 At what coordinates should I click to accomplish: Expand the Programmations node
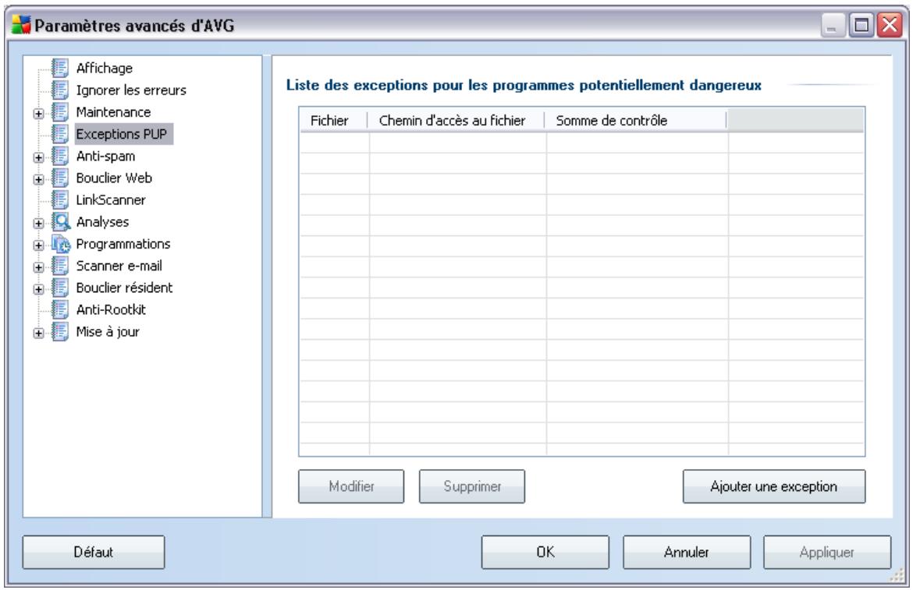point(38,246)
